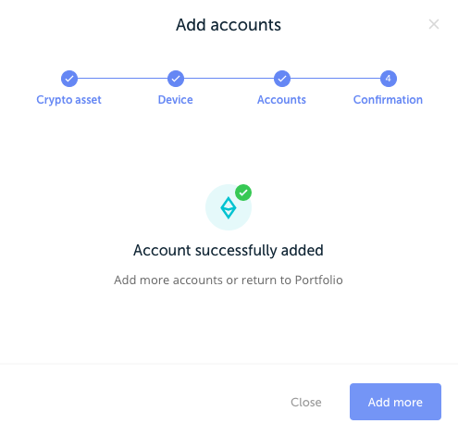The image size is (458, 436).
Task: Select the step 4 Confirmation circle
Action: coord(389,79)
